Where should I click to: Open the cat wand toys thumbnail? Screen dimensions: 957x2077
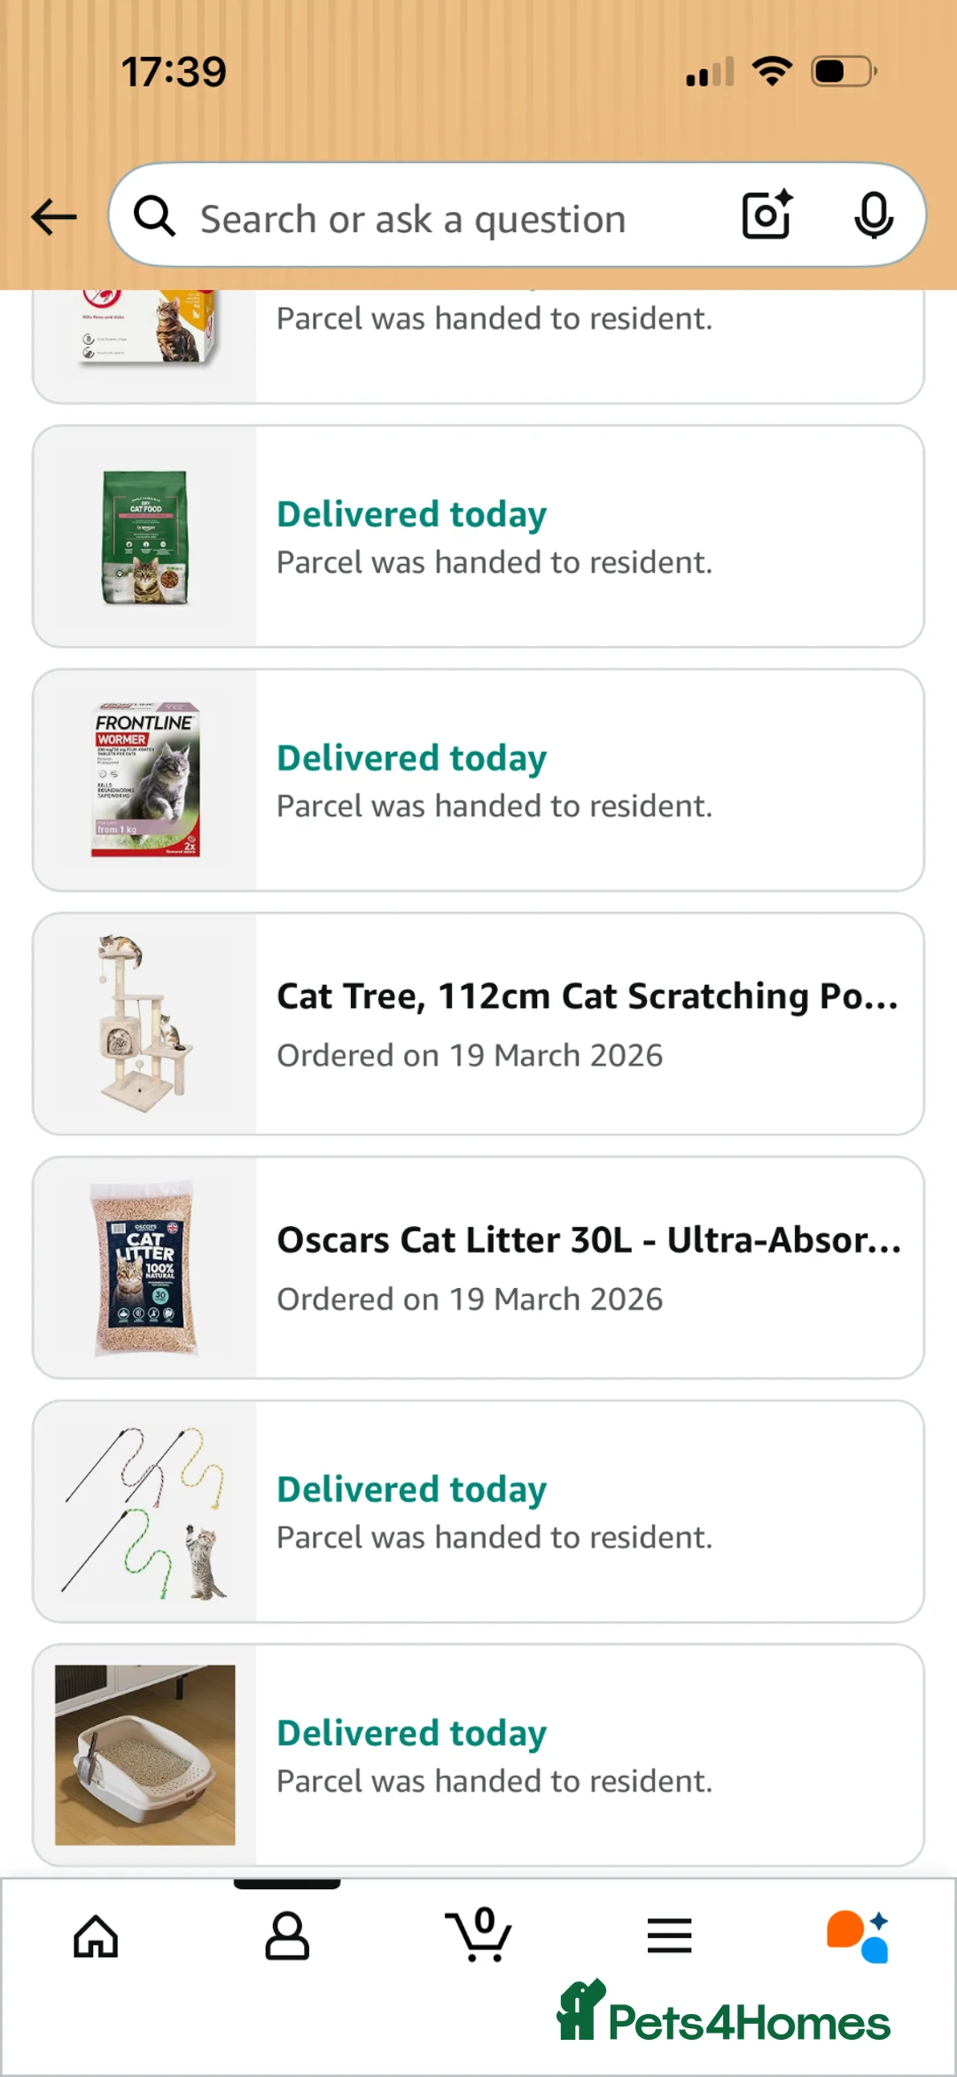[145, 1512]
